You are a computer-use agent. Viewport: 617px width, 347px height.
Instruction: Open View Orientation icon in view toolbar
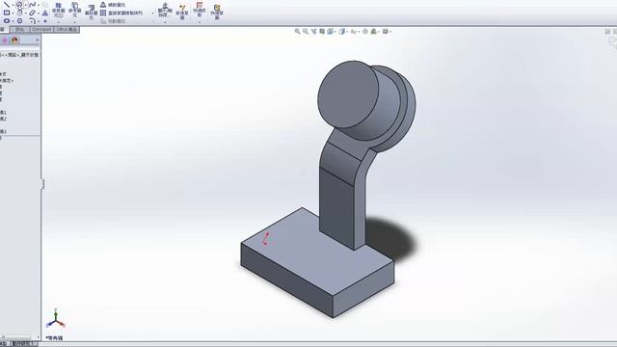coord(330,32)
